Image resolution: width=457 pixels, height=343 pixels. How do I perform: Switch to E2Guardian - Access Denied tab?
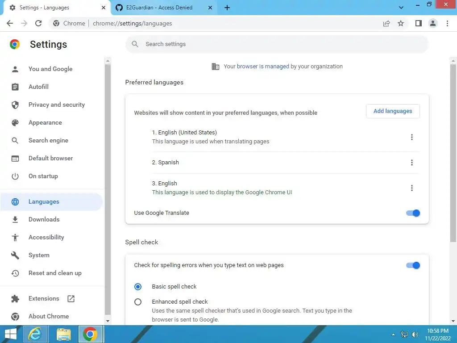tap(163, 8)
